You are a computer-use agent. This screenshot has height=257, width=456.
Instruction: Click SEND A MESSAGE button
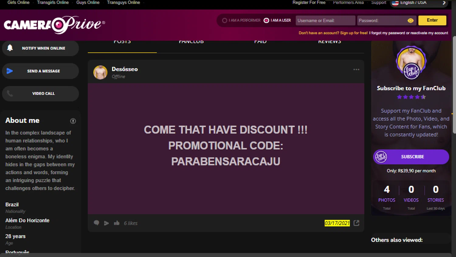(x=40, y=71)
